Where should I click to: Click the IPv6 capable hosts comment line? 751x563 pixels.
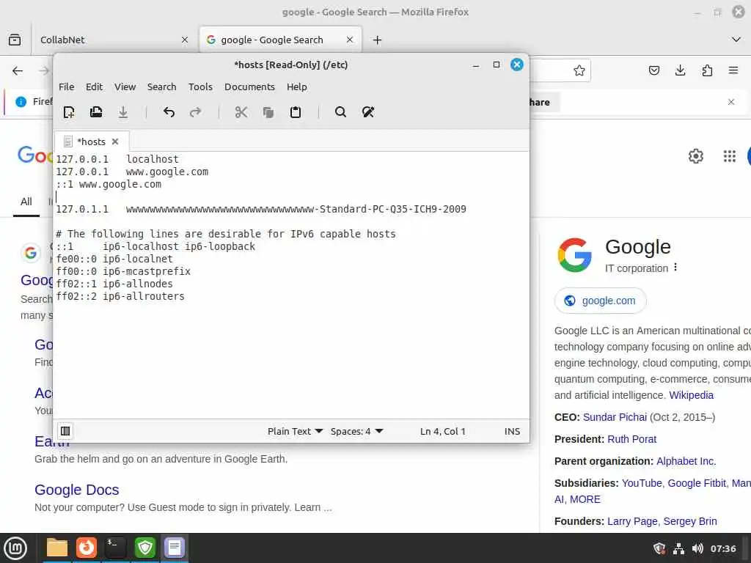pos(226,234)
